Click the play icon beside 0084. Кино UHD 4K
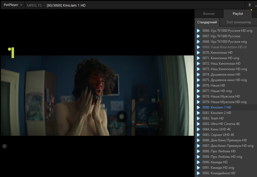The width and height of the screenshot is (257, 177). 198,129
